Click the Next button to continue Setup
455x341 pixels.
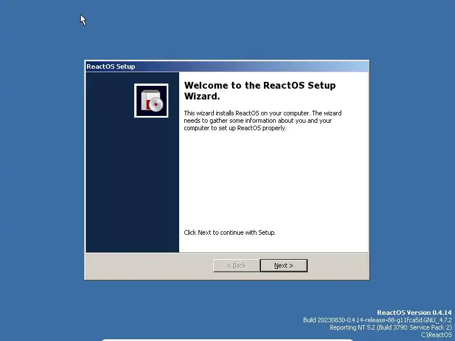(x=284, y=265)
